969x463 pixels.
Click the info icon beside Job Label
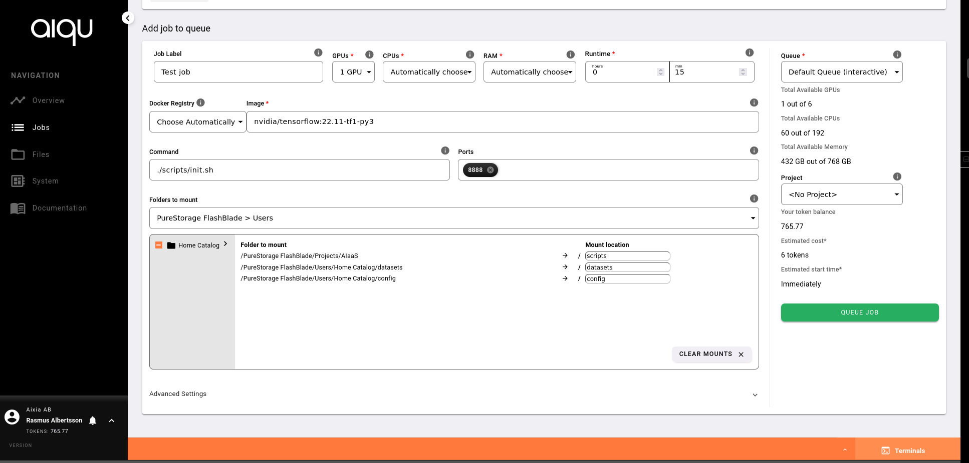pos(318,52)
